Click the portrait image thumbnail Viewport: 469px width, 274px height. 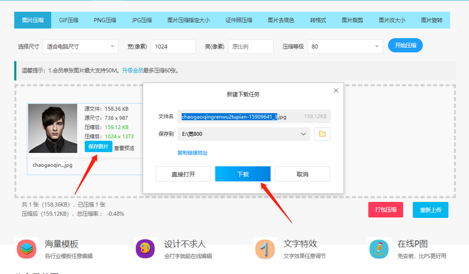click(53, 128)
